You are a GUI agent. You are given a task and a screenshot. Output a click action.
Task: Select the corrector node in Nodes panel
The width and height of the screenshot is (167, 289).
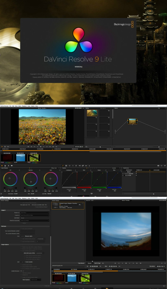pyautogui.click(x=132, y=121)
